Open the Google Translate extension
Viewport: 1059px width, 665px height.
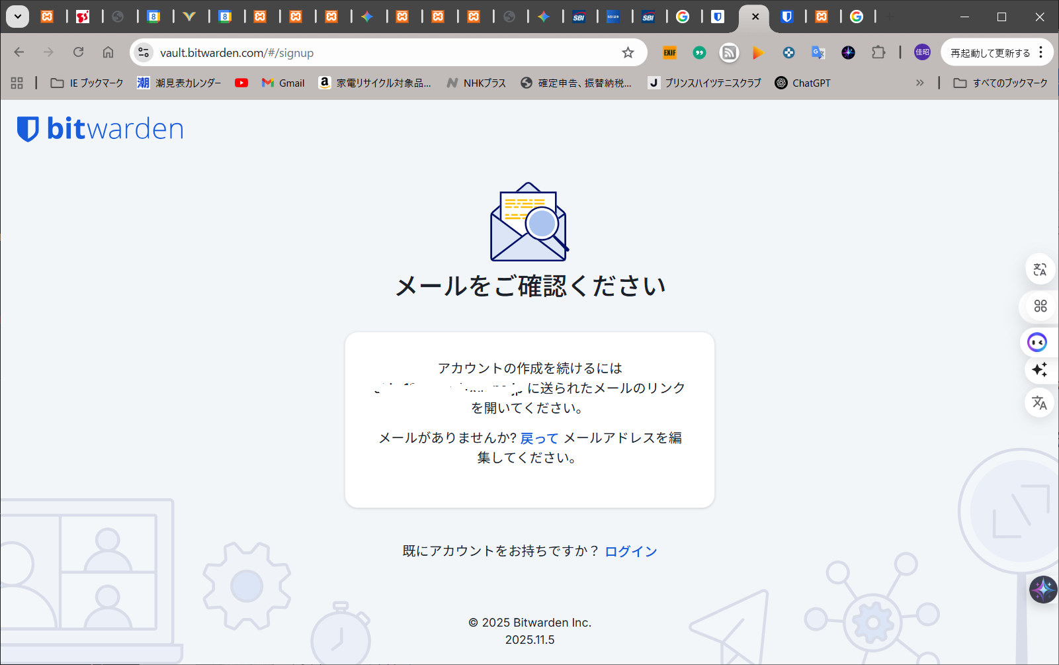(818, 52)
